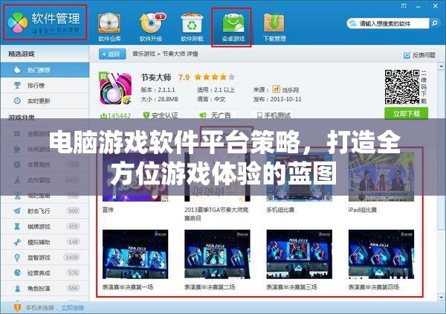The height and width of the screenshot is (314, 446).
Task: Click the 宣传 video thumbnail
Action: 135,177
